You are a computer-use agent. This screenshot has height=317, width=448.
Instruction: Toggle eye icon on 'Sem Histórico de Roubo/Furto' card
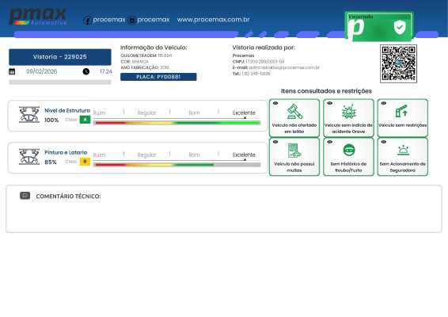pyautogui.click(x=330, y=142)
